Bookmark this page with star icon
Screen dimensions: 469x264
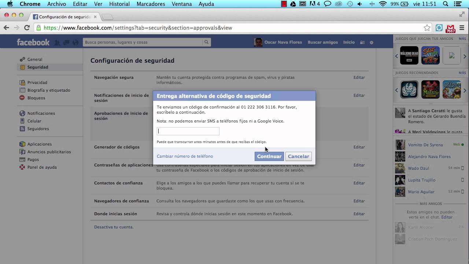click(427, 28)
